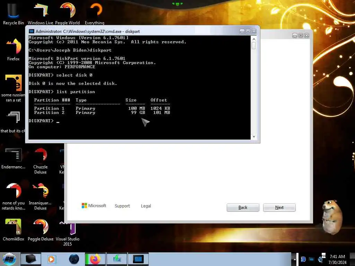Select the 'that but its c#' desktop icon
Viewport: 355px width, 266px height.
click(14, 122)
